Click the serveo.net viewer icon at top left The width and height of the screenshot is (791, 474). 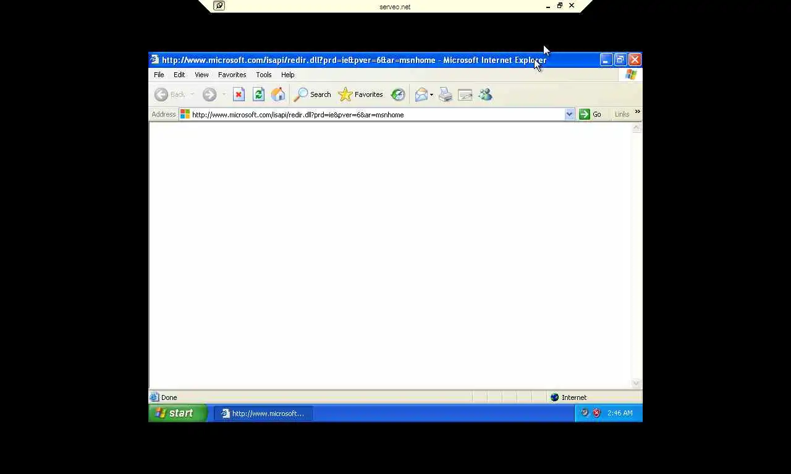click(219, 6)
